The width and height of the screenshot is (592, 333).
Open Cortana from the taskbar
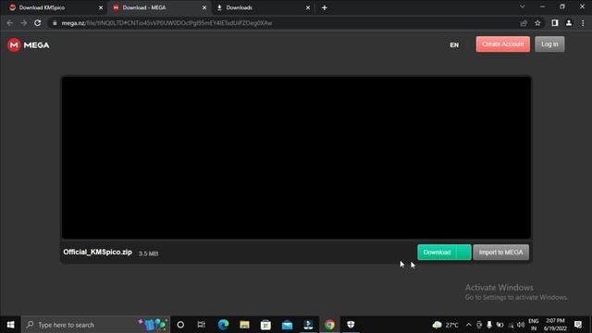point(180,325)
